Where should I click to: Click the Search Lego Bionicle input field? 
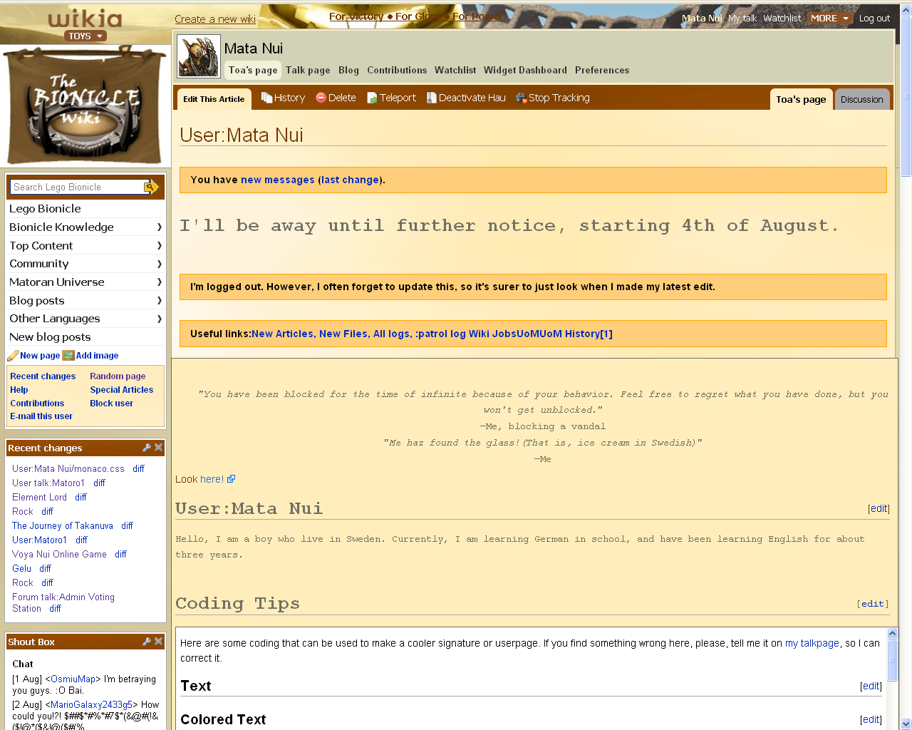(x=78, y=187)
